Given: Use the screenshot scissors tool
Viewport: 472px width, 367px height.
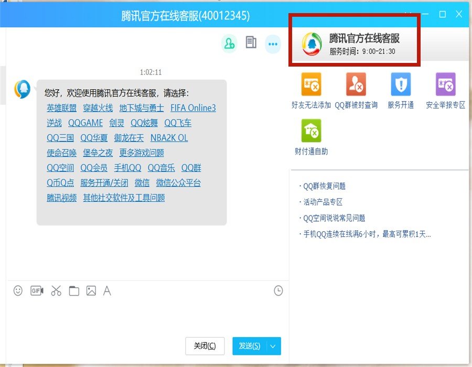Looking at the screenshot, I should (x=56, y=290).
